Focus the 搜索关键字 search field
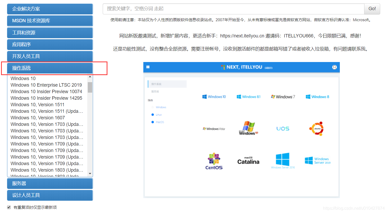The height and width of the screenshot is (213, 387). point(233,9)
